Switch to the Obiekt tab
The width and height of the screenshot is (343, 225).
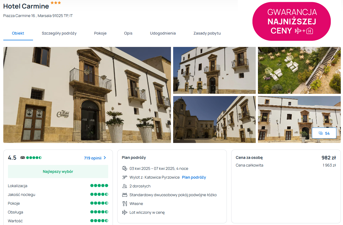18,33
